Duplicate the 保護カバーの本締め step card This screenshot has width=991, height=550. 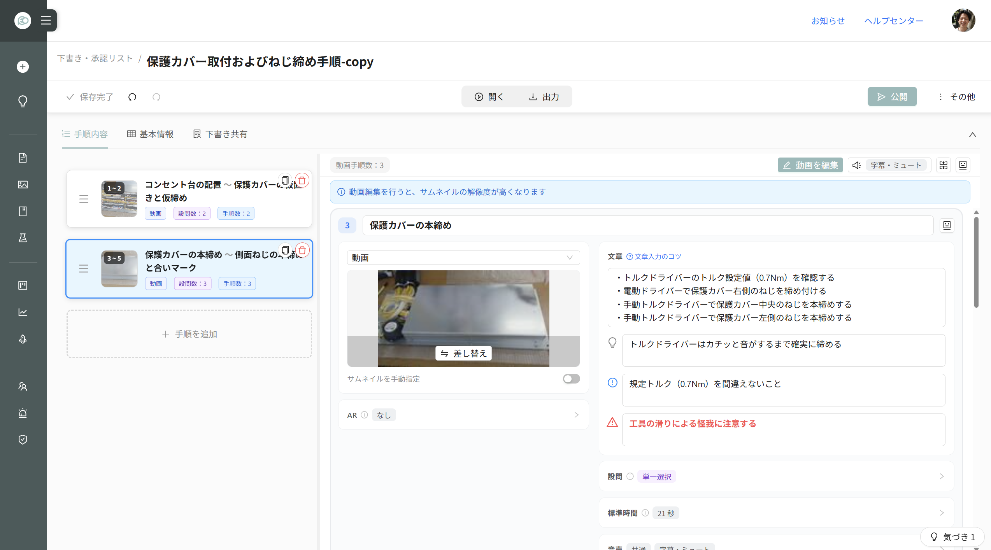(x=285, y=250)
